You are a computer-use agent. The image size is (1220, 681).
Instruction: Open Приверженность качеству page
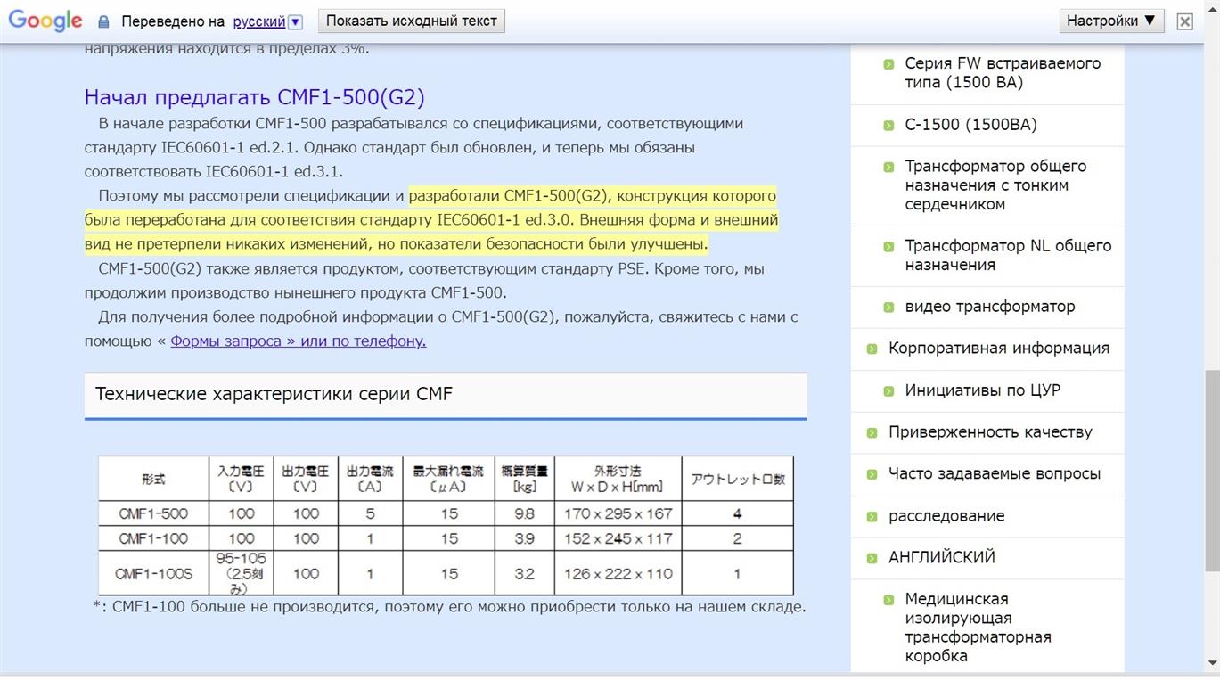point(989,432)
